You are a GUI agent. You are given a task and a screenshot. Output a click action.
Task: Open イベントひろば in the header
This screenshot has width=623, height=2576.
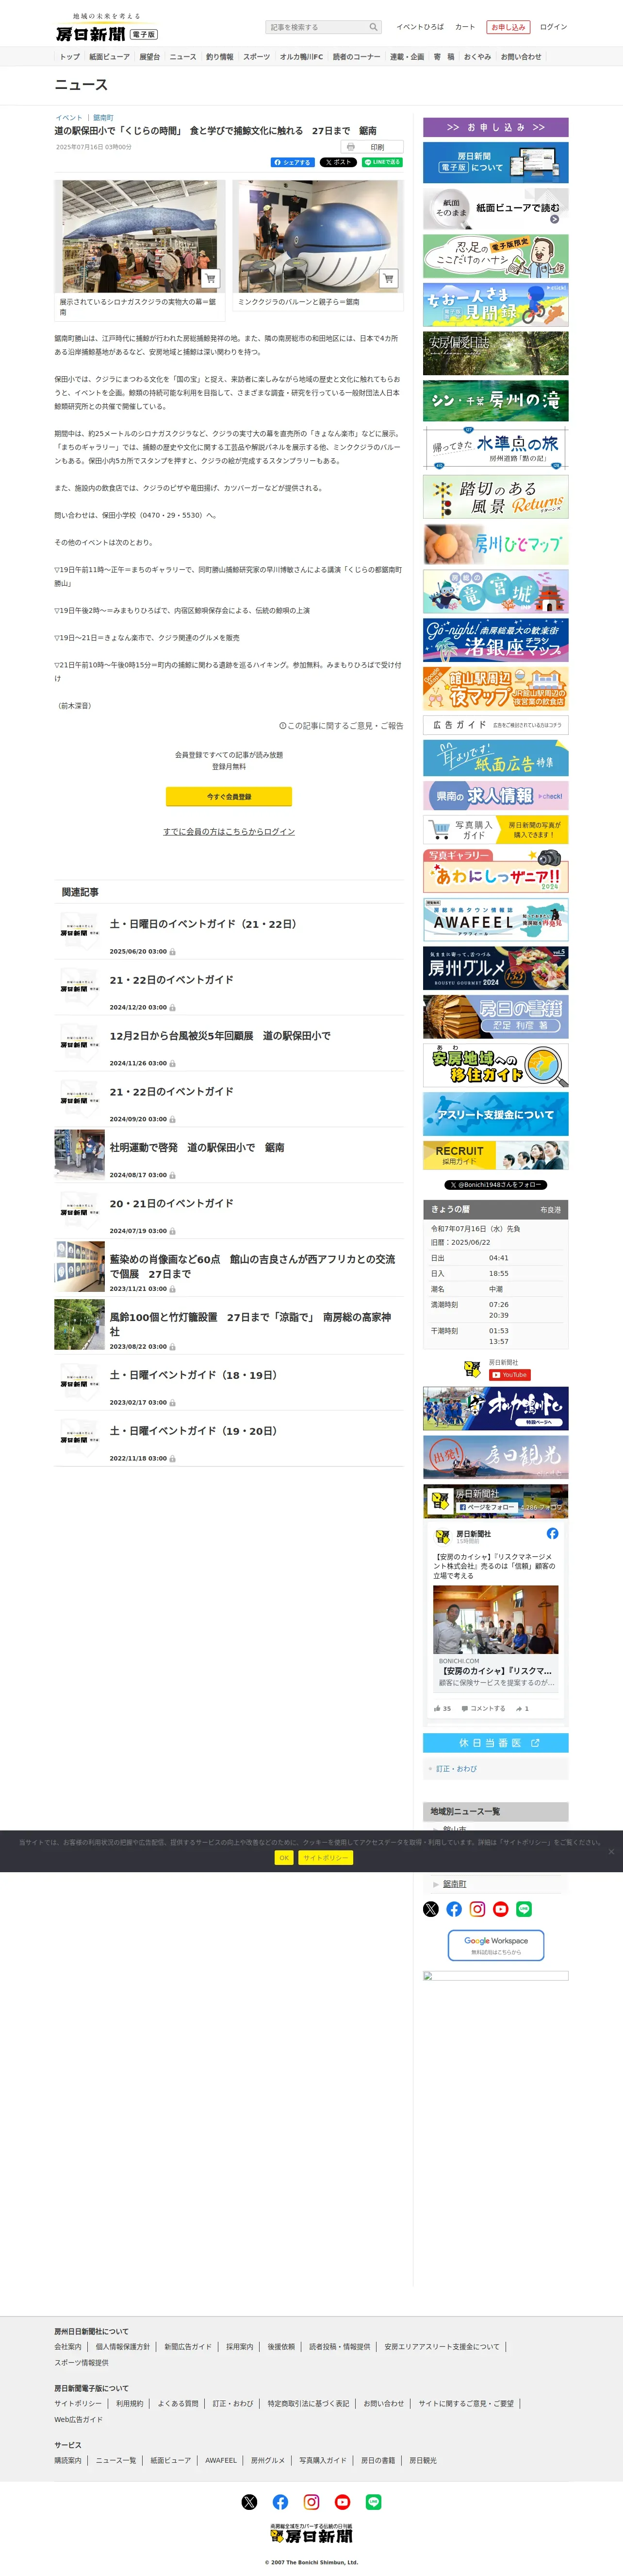tap(420, 27)
